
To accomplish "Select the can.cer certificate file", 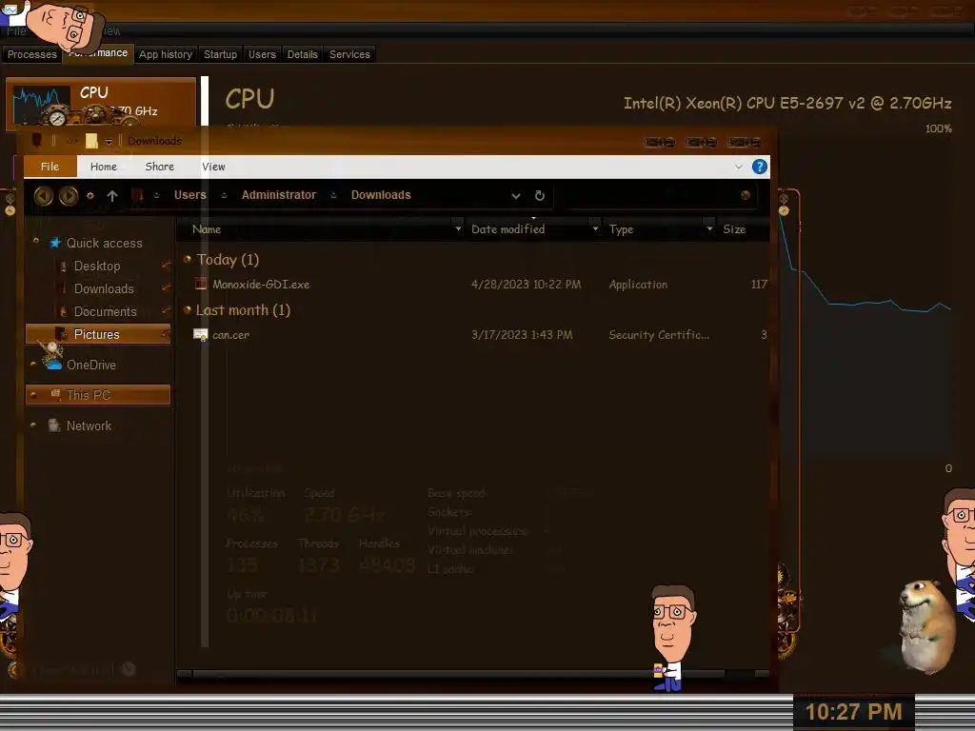I will 230,335.
